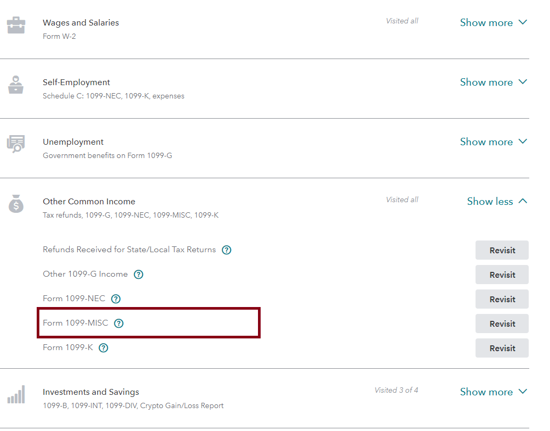Click the help icon beside Form 1099-NEC
Screen dimensions: 550x431
pyautogui.click(x=116, y=299)
